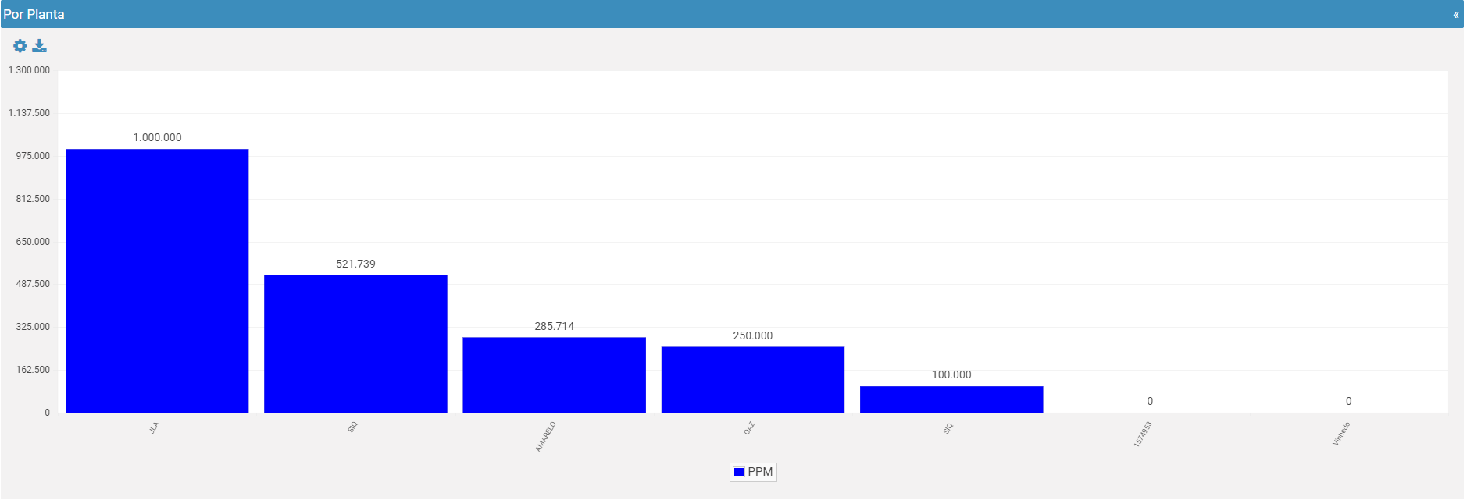Click the blue PPM legend swatch
This screenshot has height=500, width=1467.
pos(739,472)
